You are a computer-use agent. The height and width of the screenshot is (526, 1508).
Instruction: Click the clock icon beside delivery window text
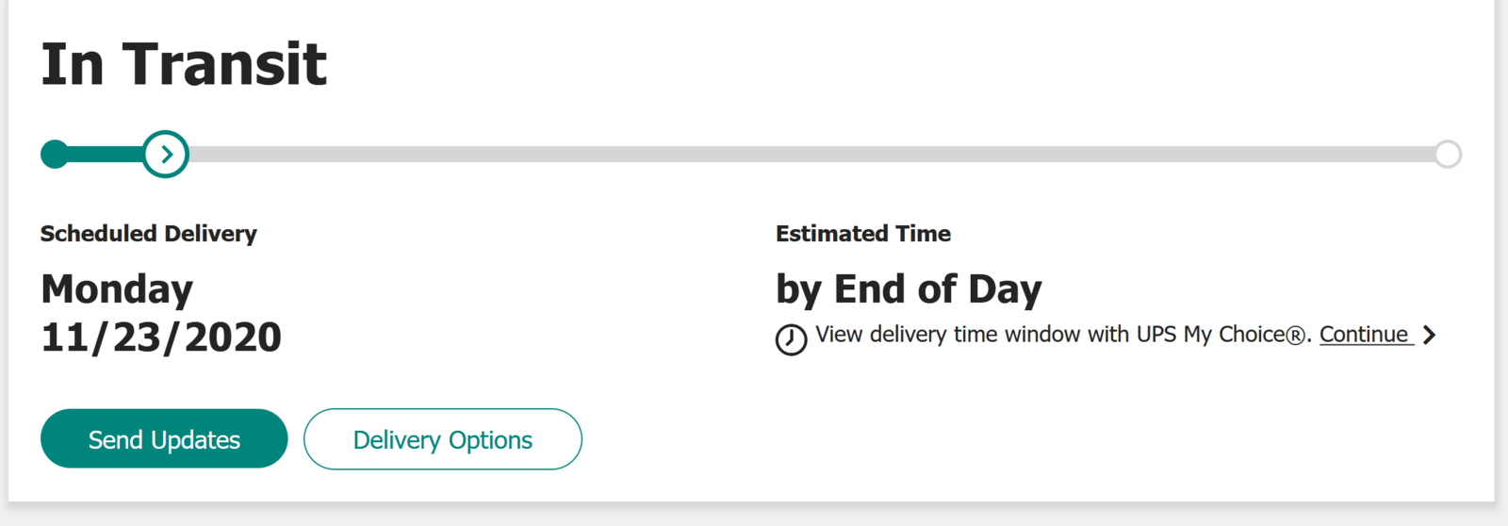[791, 339]
